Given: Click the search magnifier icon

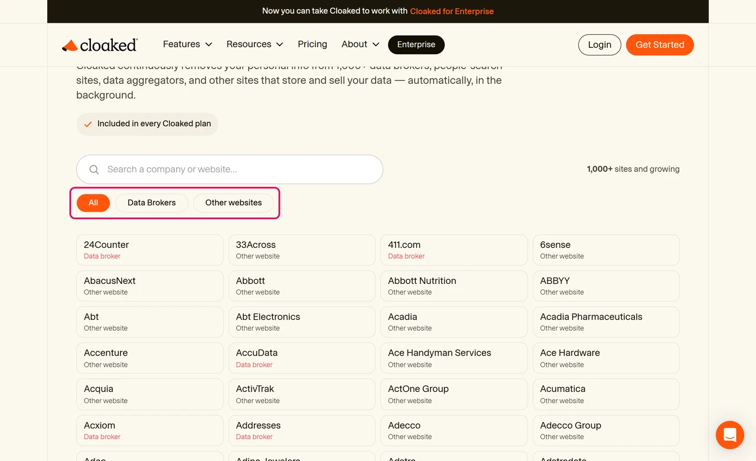Looking at the screenshot, I should click(x=94, y=169).
